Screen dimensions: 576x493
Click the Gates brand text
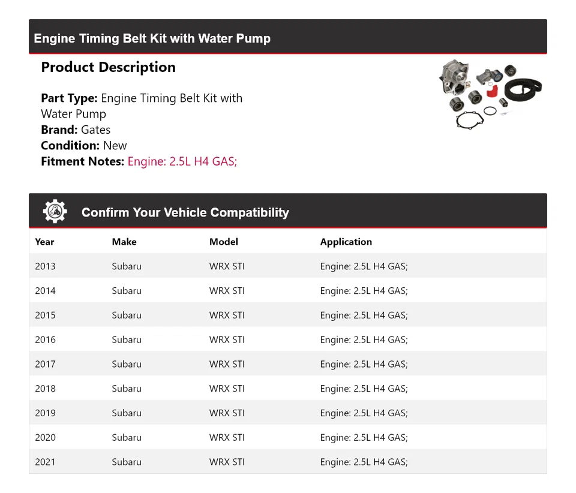pyautogui.click(x=95, y=130)
